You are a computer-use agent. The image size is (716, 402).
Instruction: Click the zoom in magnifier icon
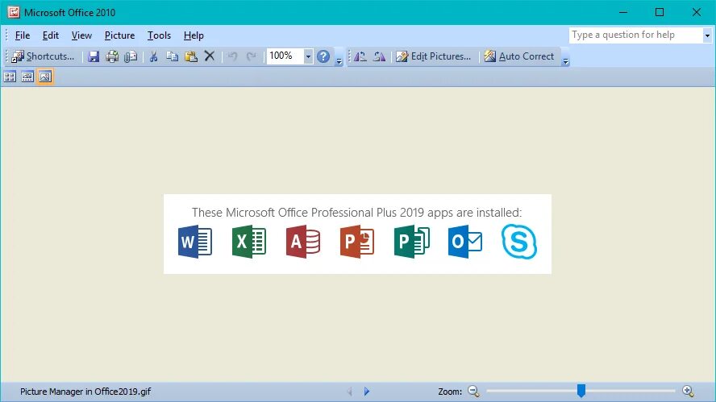click(688, 391)
